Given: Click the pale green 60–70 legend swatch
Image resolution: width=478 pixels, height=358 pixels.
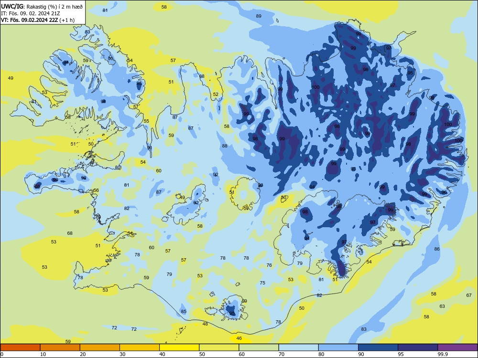Looking at the screenshot, I should point(259,347).
